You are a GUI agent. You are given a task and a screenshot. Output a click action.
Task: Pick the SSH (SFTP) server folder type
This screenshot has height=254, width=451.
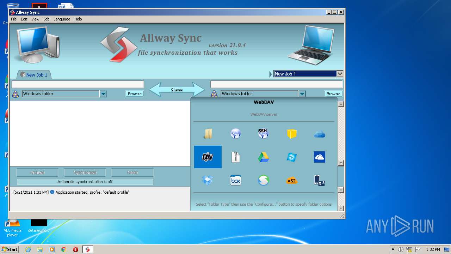(263, 134)
